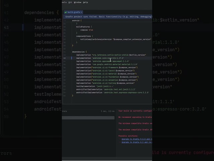Click the material:1.1.0 implementation line

tap(107, 64)
